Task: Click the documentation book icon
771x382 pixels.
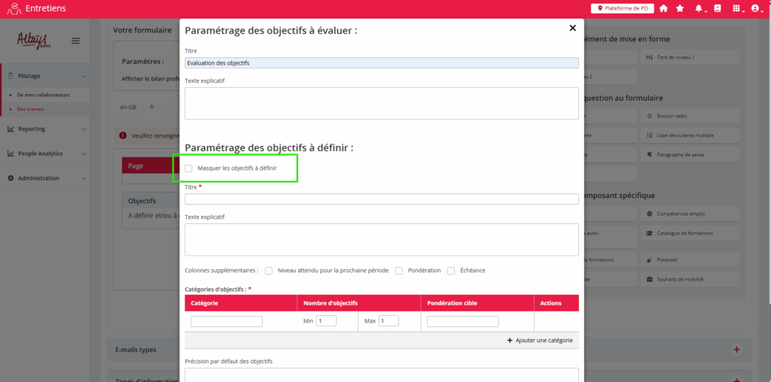Action: (x=718, y=8)
